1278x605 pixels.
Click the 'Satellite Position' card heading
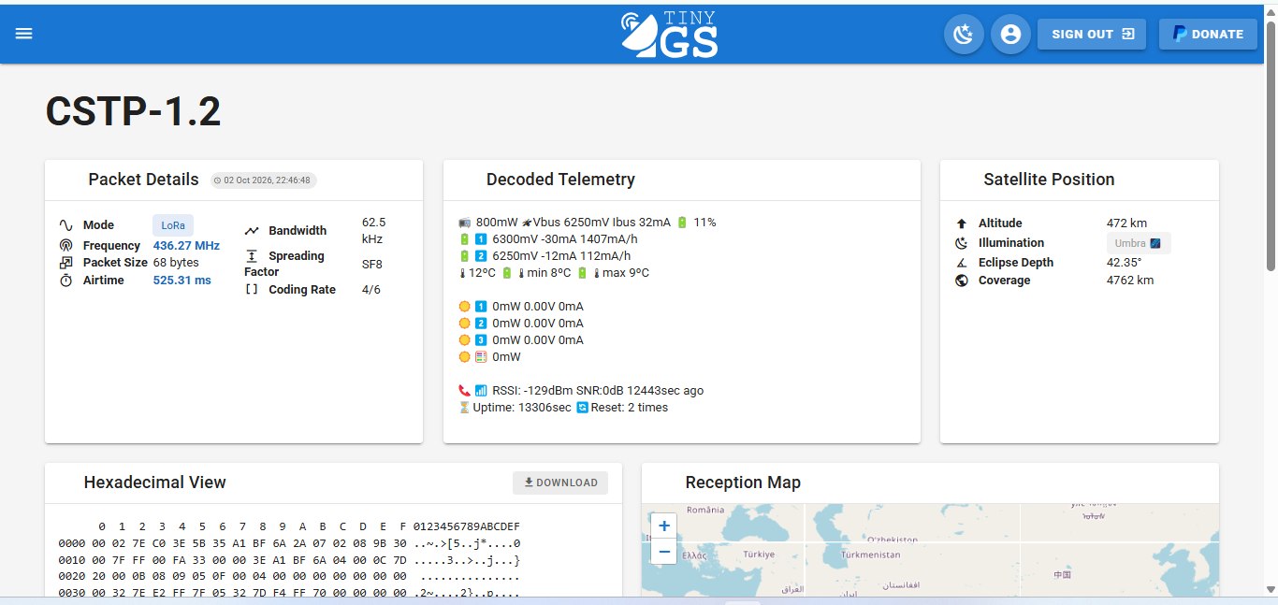click(x=1049, y=180)
